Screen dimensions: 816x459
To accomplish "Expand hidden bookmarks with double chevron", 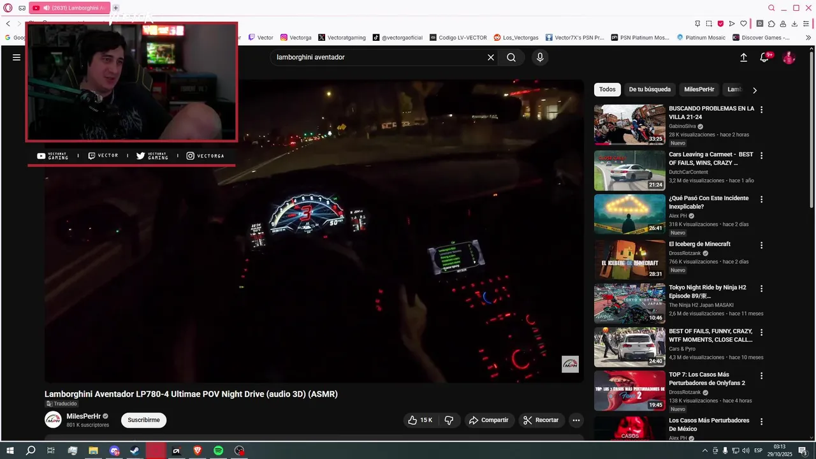I will pyautogui.click(x=808, y=38).
